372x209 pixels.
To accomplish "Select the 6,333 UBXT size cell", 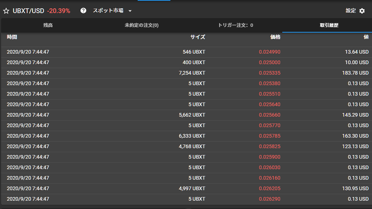I will tap(192, 136).
